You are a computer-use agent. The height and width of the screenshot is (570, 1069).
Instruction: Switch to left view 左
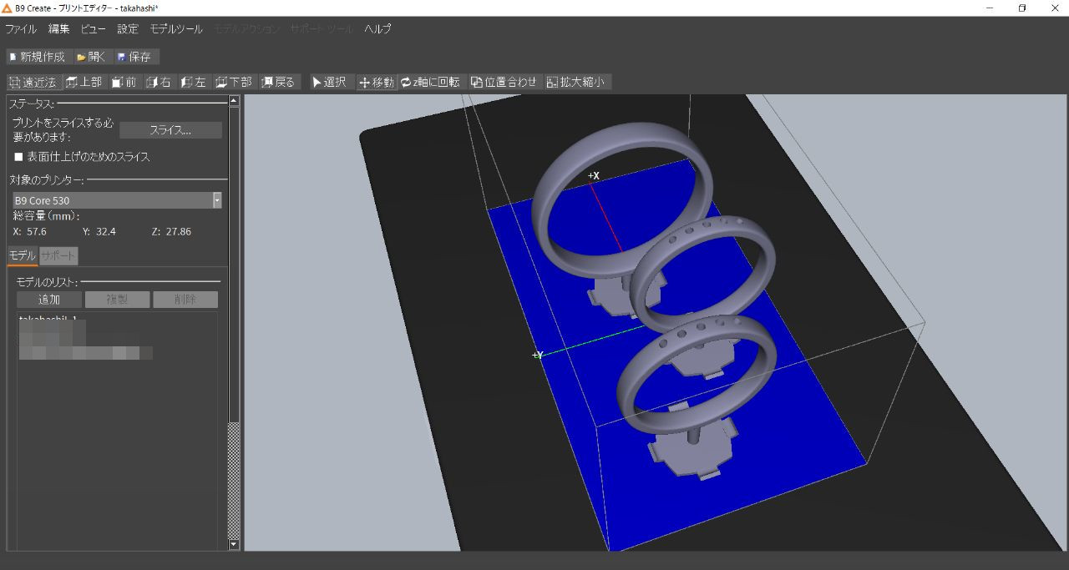pos(194,82)
